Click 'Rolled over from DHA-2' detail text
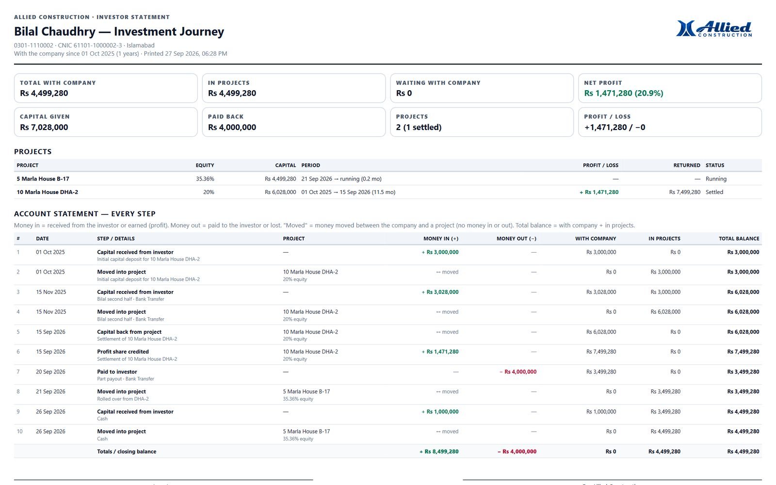Viewport: 776px width, 485px height. click(x=123, y=399)
